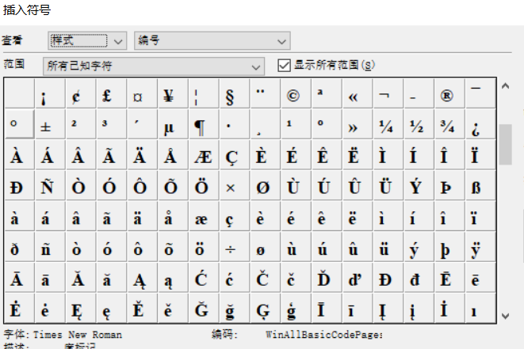Select the left guillemet « symbol

pos(358,93)
